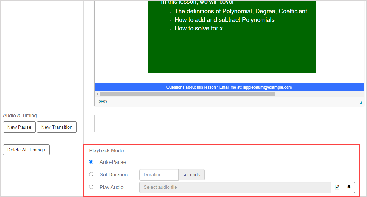Choose the Set Duration radio option
The image size is (367, 197).
(x=91, y=174)
